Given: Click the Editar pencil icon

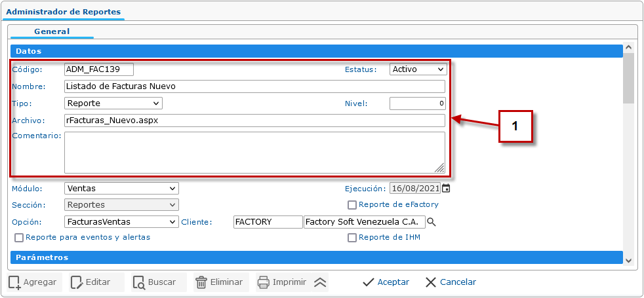Looking at the screenshot, I should tap(77, 282).
